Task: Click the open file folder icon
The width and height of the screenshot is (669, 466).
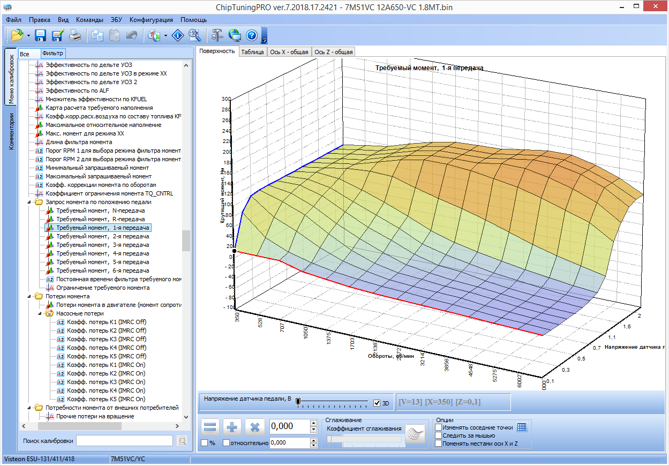Action: pyautogui.click(x=17, y=35)
